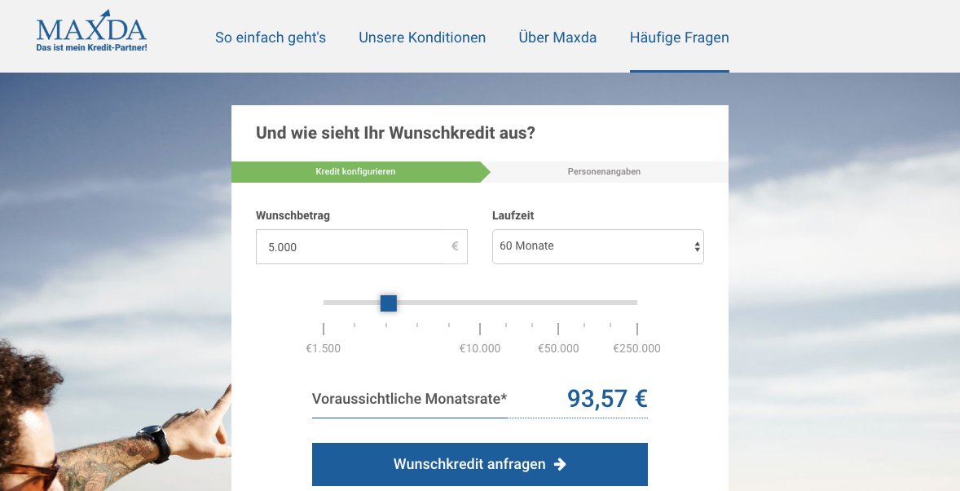Click the displayed monthly rate 93,57 €
This screenshot has width=960, height=491.
click(x=606, y=399)
